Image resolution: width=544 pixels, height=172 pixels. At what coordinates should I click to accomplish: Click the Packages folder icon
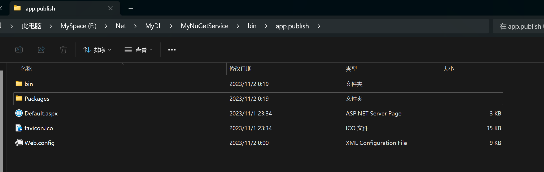pyautogui.click(x=19, y=98)
